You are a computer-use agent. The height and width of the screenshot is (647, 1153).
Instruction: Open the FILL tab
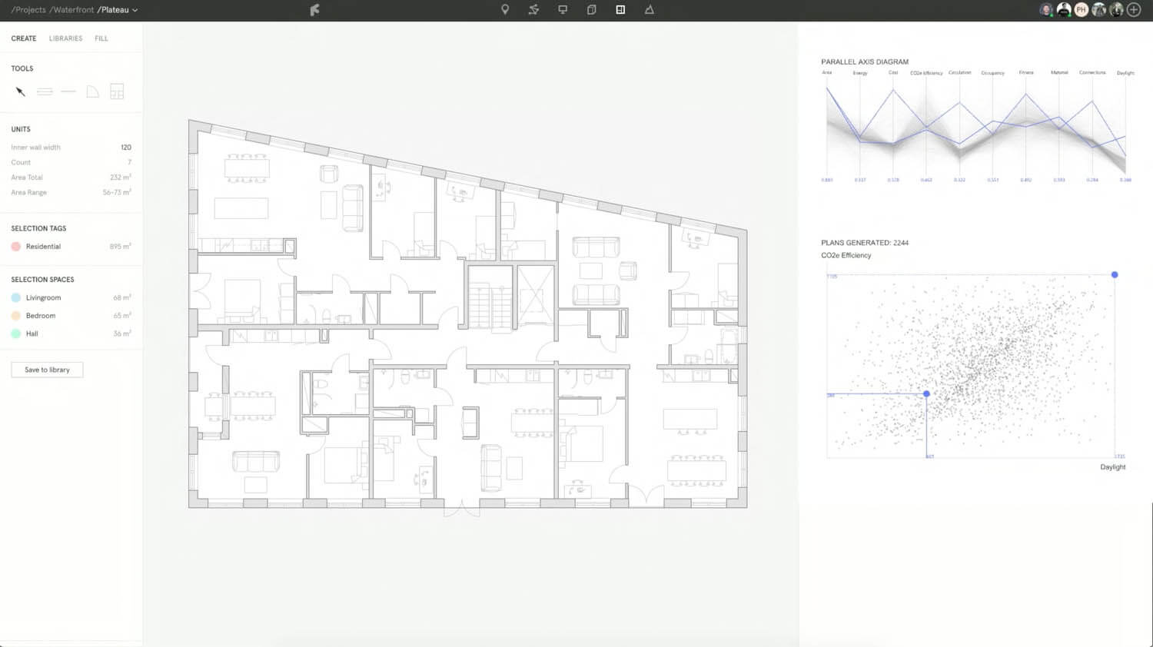coord(101,38)
